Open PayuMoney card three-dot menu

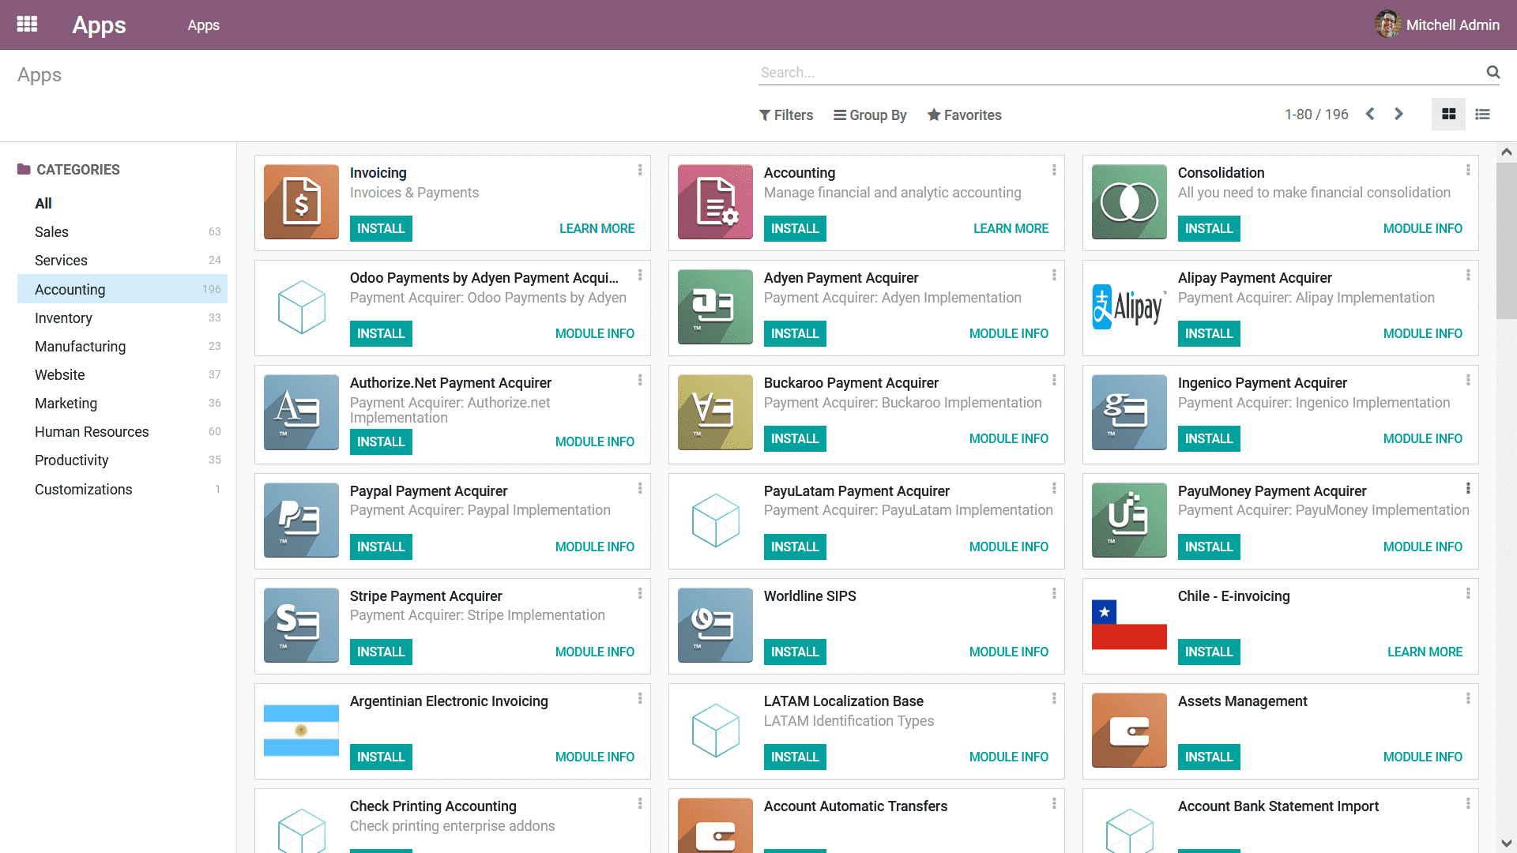click(x=1468, y=488)
